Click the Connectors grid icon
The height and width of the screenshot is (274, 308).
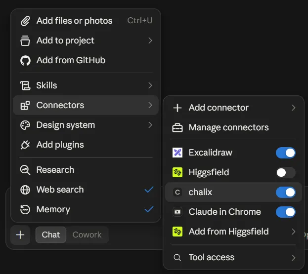tap(25, 105)
